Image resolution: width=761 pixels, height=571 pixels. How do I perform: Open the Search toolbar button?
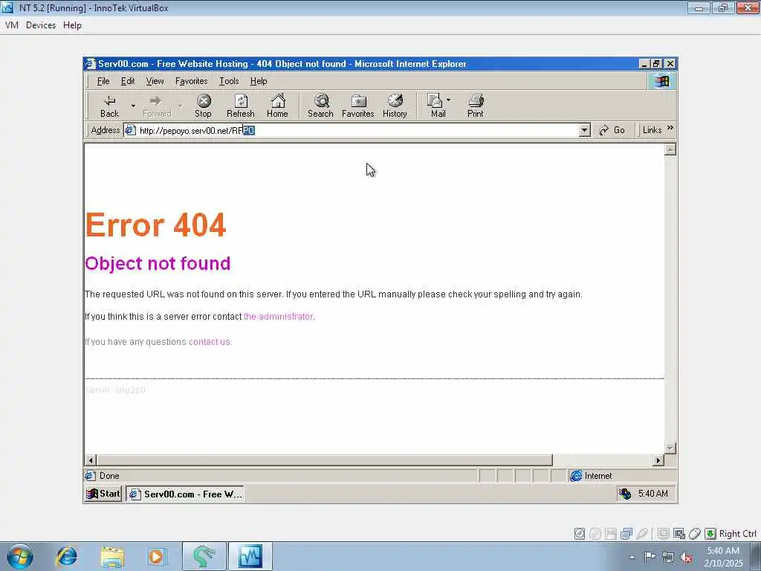(x=320, y=106)
